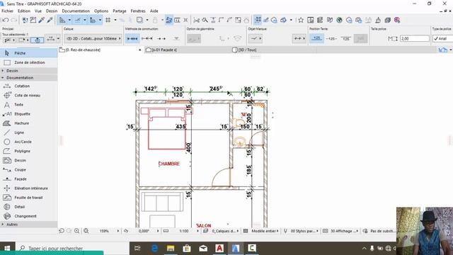
Task: Toggle the highlighted suspend groups icon
Action: click(x=258, y=20)
